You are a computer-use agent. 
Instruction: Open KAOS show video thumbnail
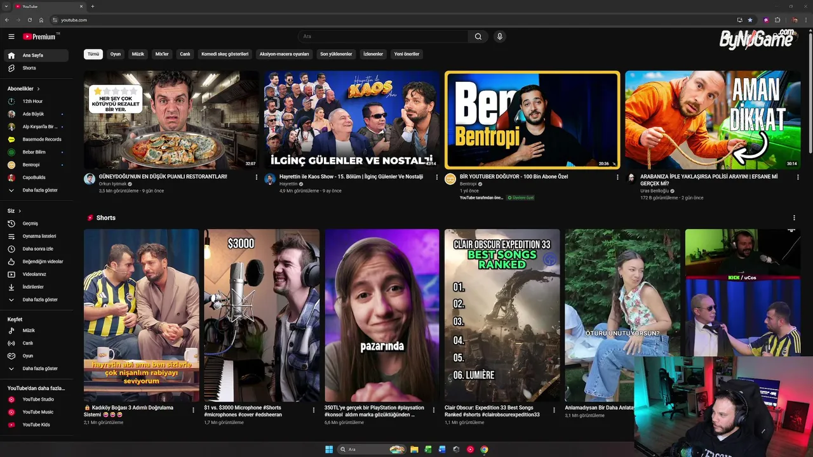[352, 120]
